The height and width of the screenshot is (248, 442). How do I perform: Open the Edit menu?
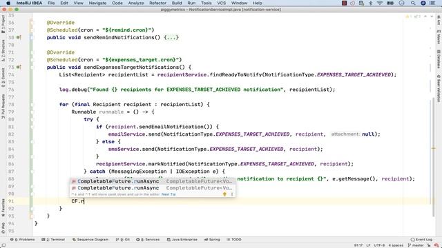(x=64, y=3)
